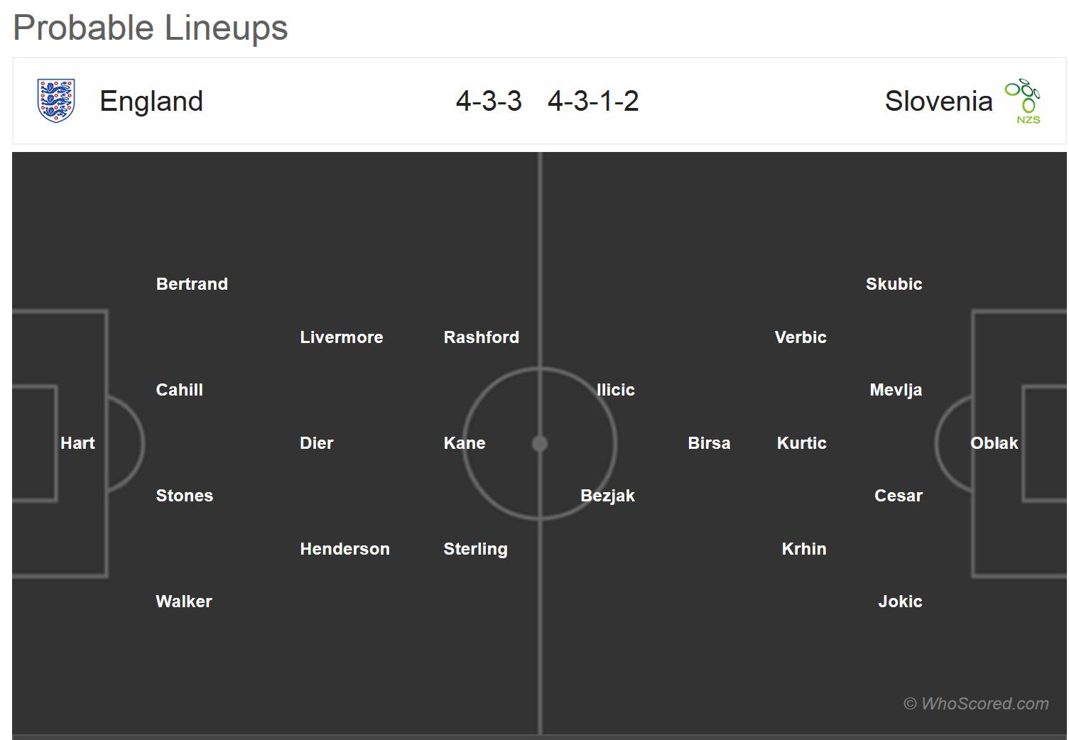Select Birsa behind the strikers

pyautogui.click(x=709, y=443)
